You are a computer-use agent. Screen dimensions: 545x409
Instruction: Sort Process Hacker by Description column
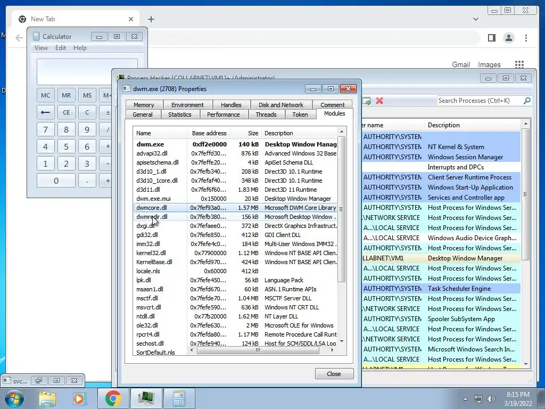(x=473, y=125)
